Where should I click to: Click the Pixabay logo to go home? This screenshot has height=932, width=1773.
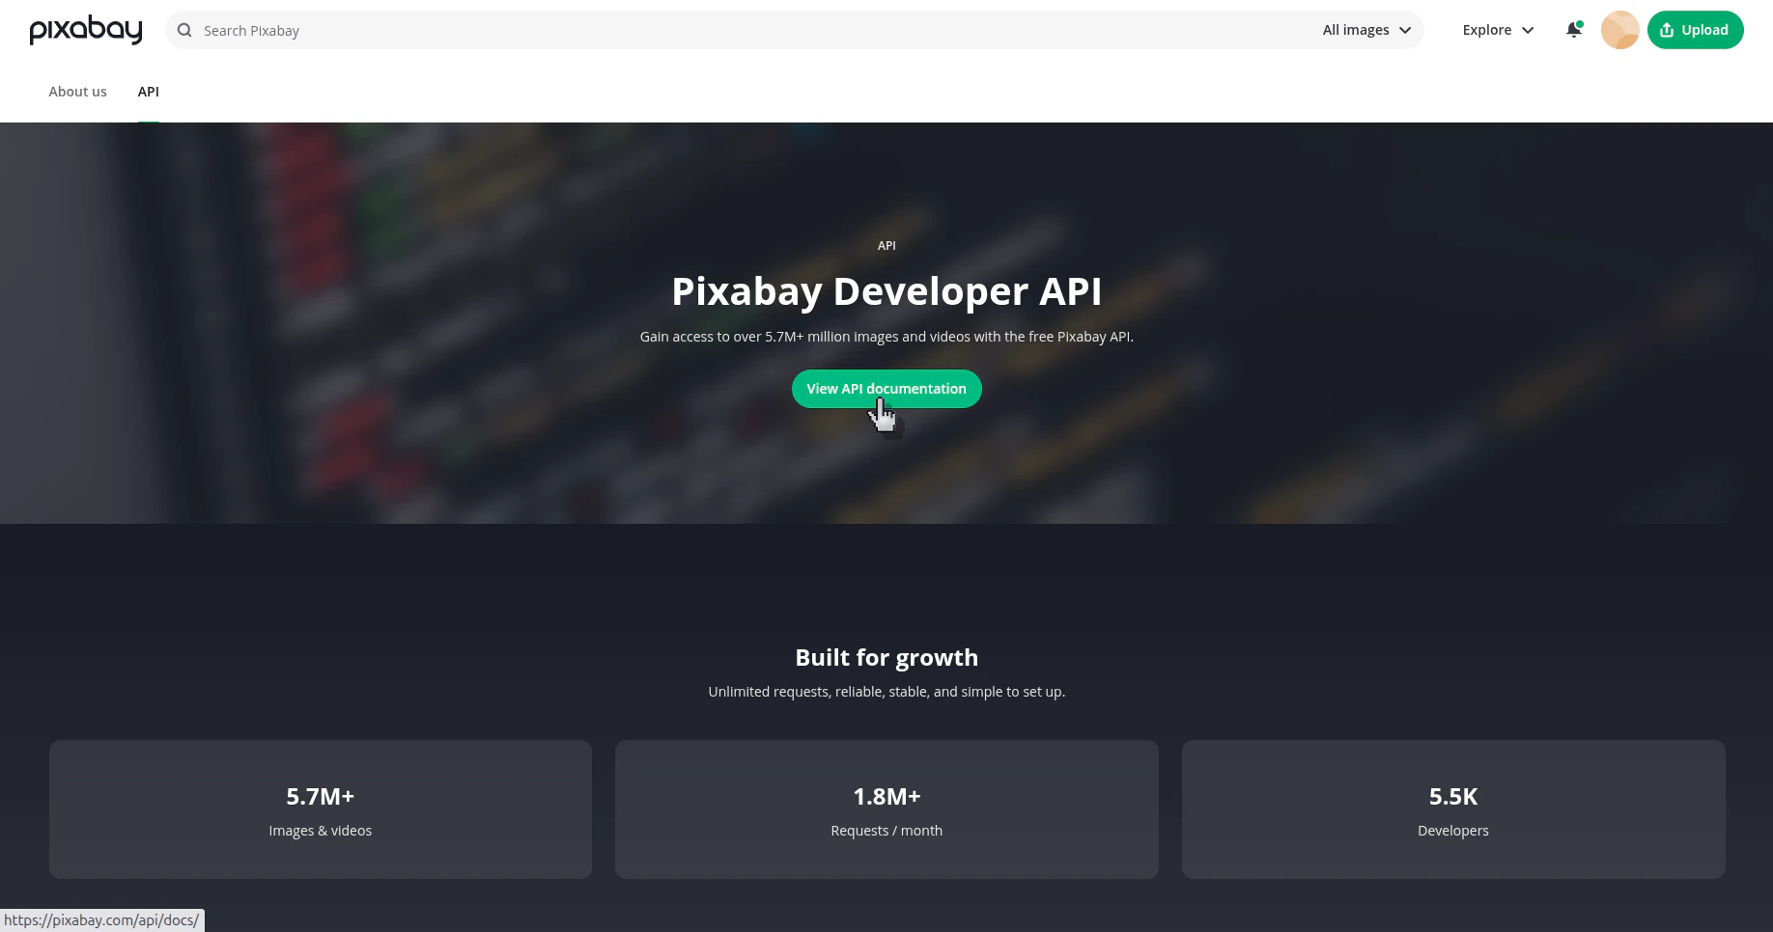[85, 30]
